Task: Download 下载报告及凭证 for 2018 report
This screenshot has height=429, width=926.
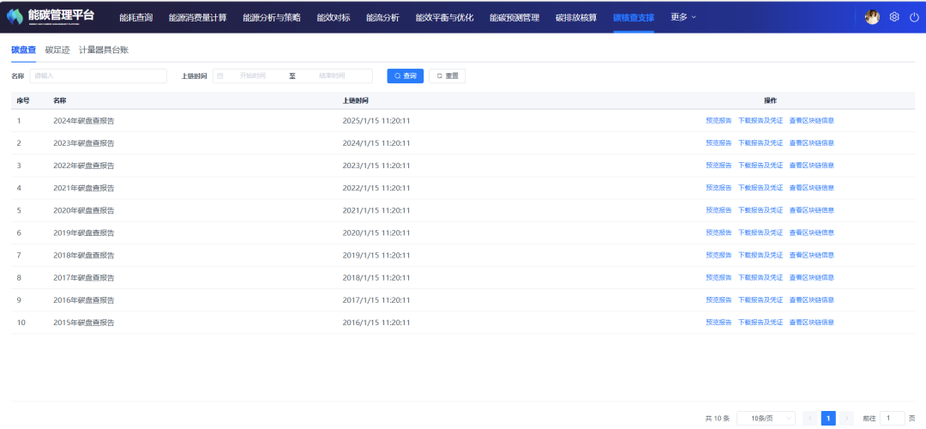Action: [761, 256]
